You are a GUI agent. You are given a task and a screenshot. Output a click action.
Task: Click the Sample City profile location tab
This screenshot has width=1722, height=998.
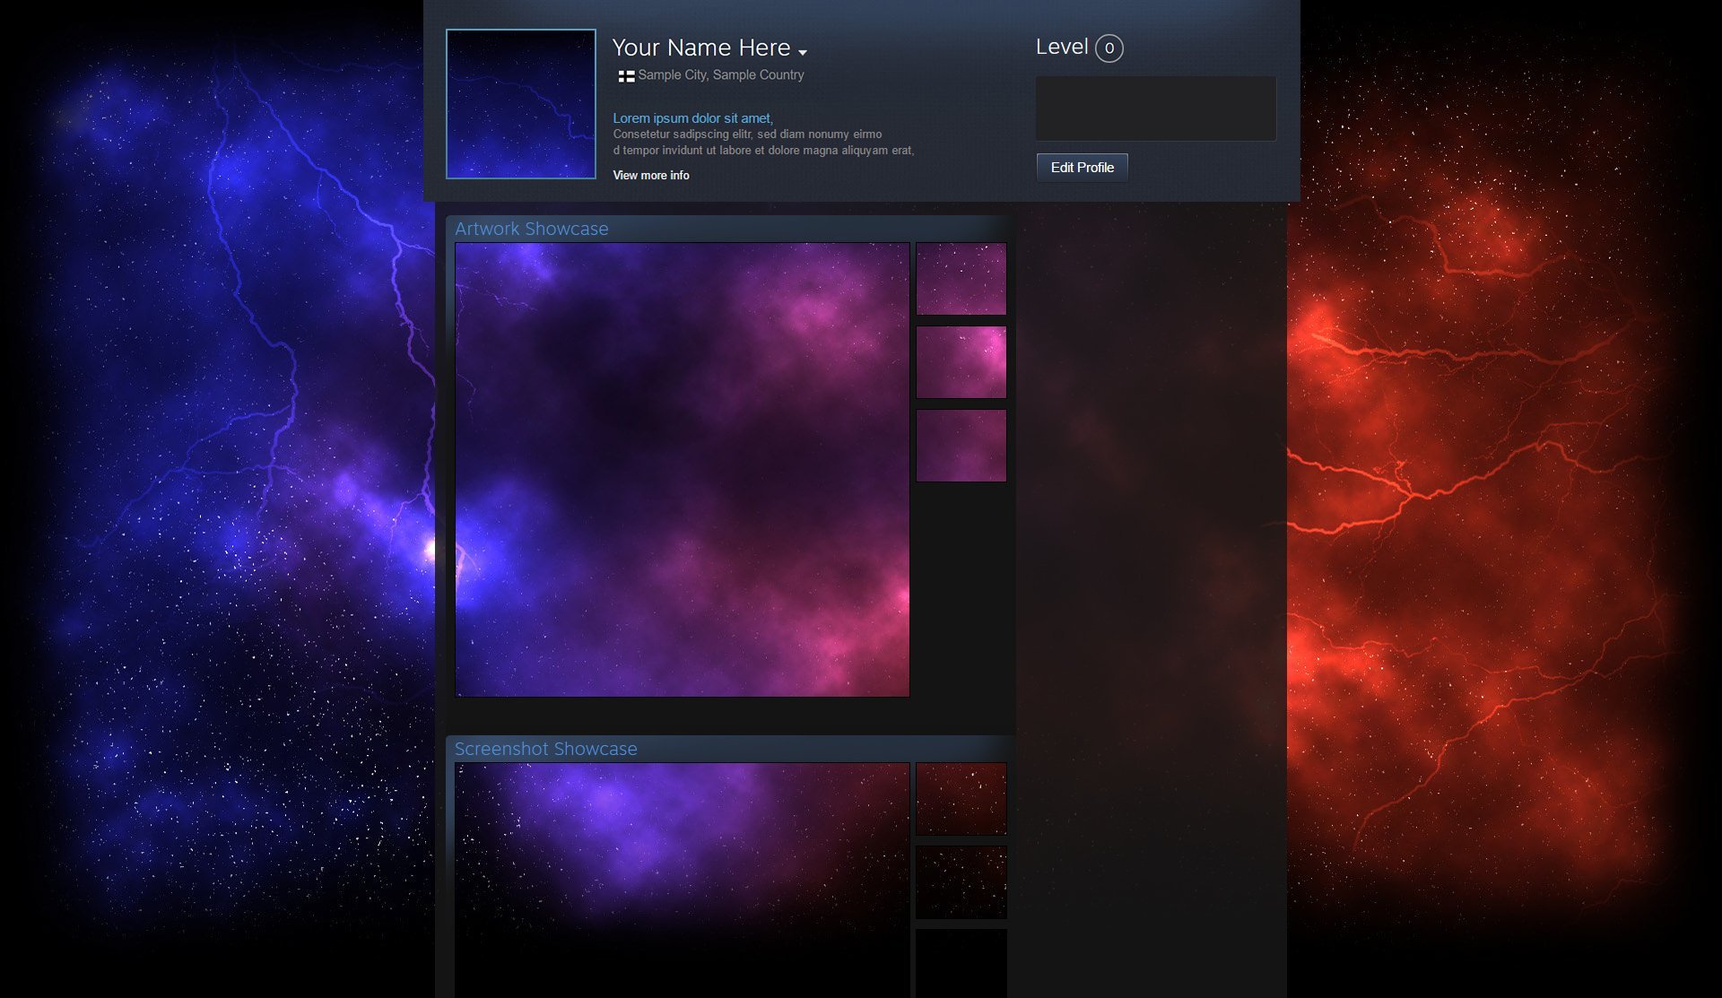click(720, 74)
